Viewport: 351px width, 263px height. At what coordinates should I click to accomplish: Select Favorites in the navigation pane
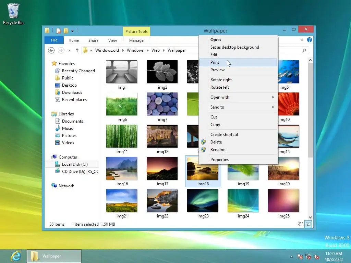66,63
